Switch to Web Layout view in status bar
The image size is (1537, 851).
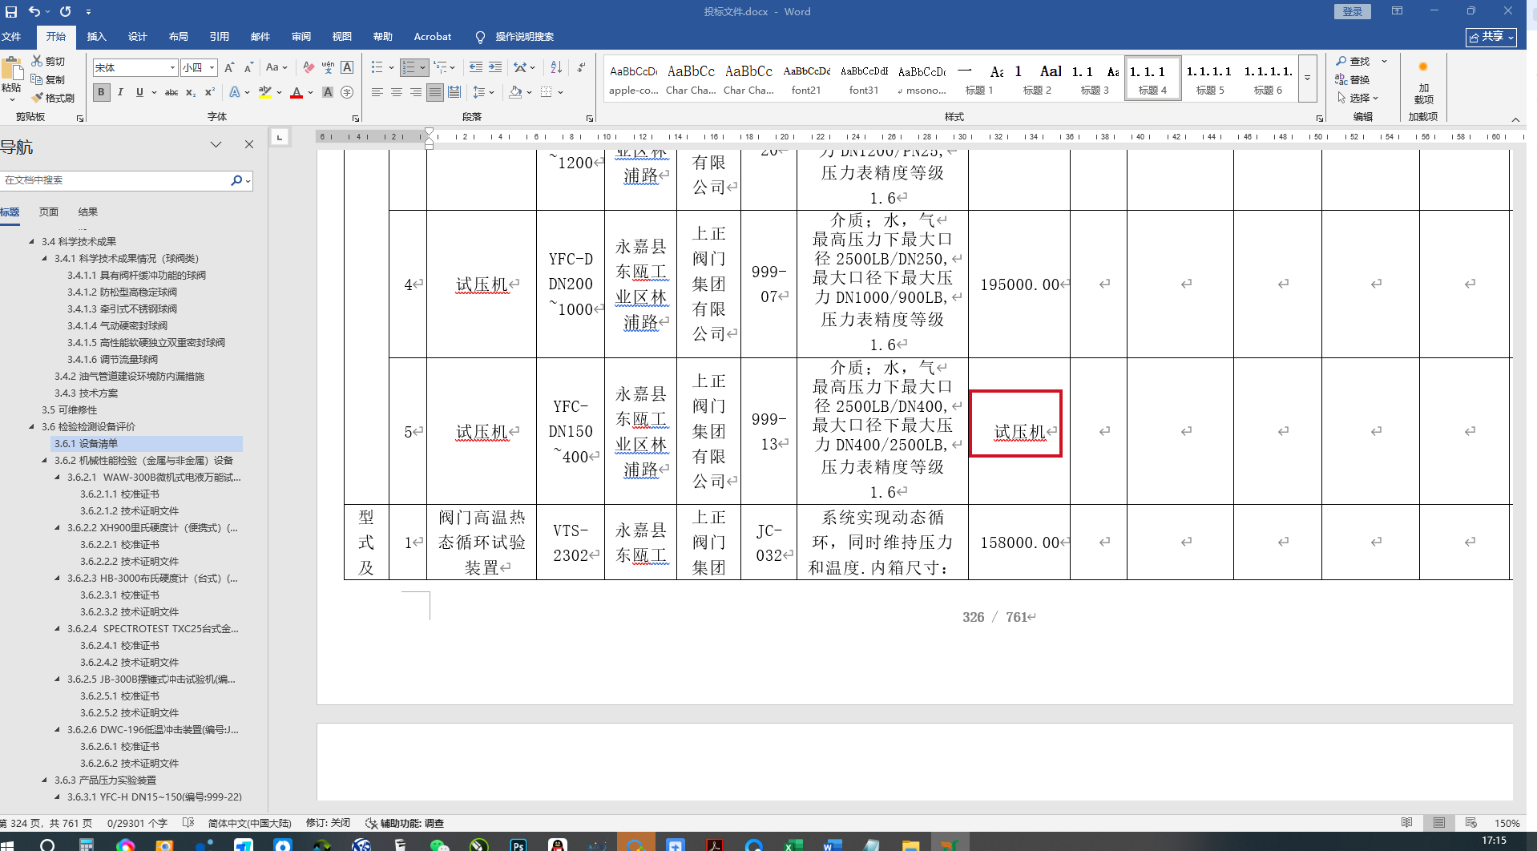(1470, 823)
